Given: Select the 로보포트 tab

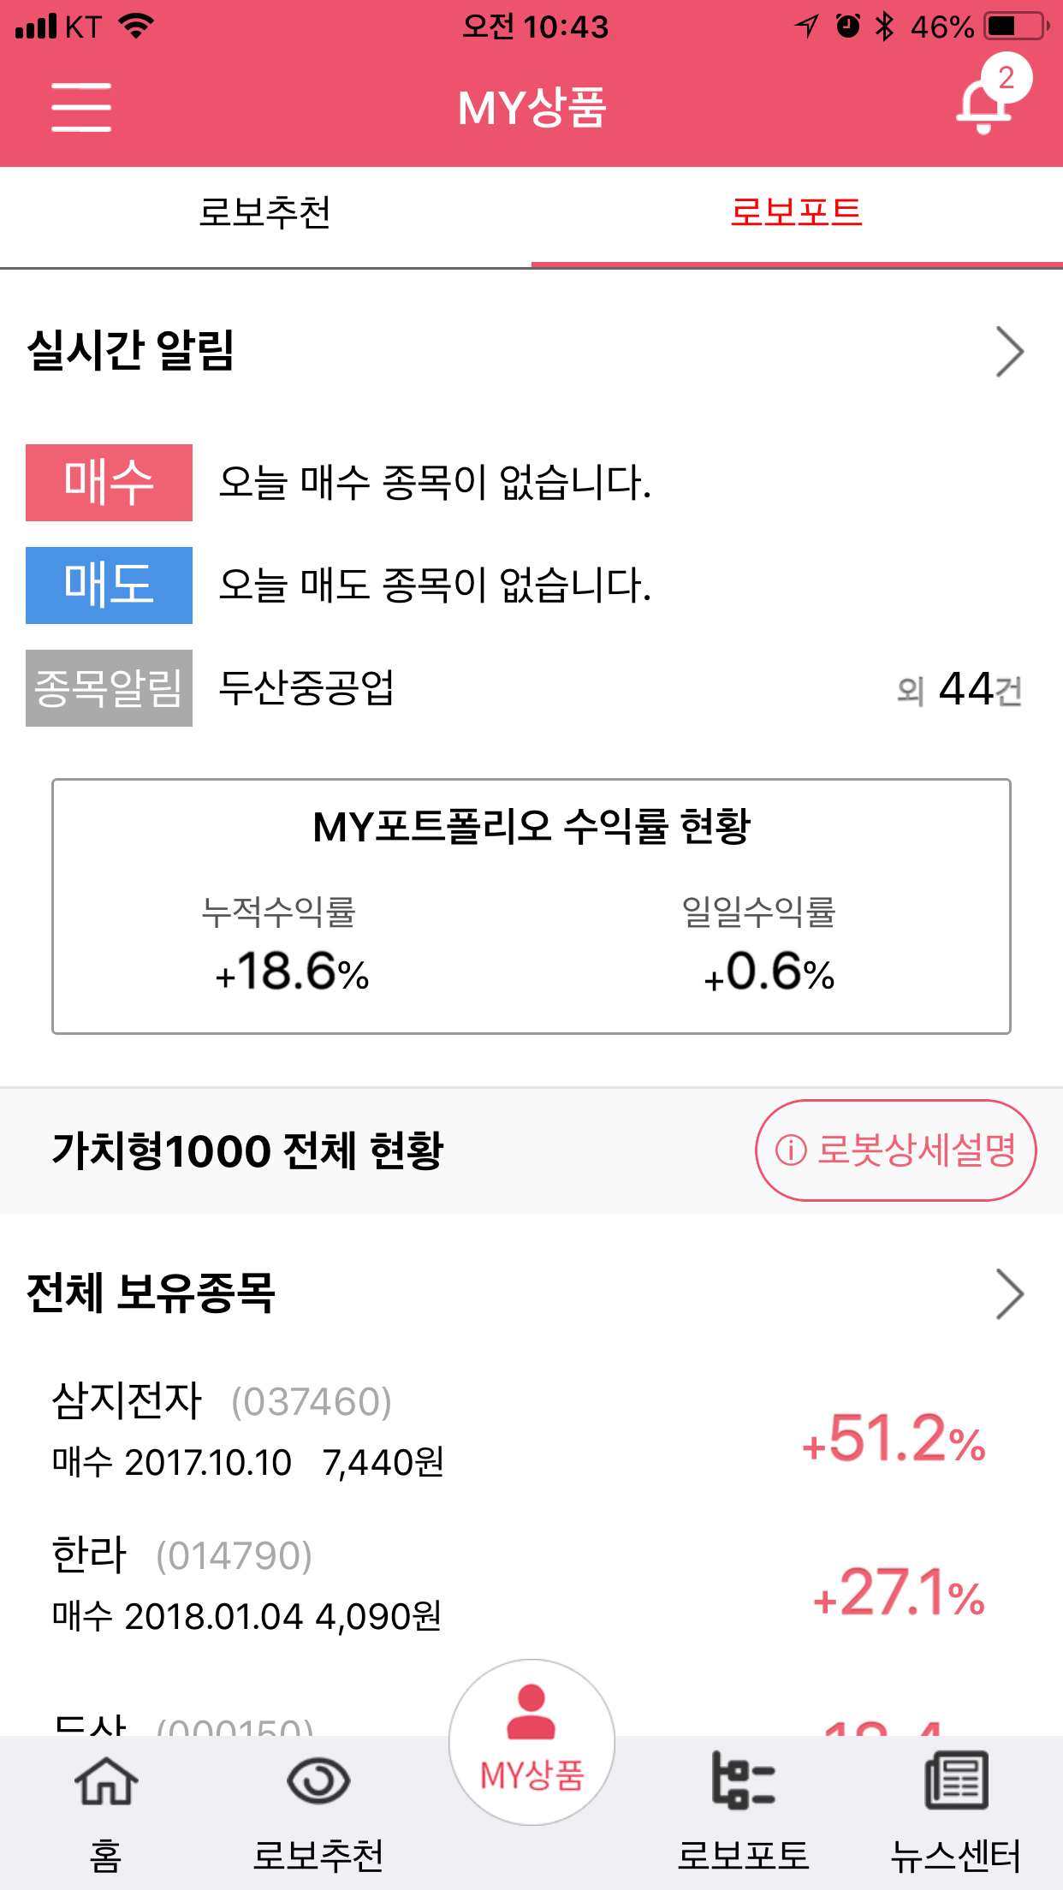Looking at the screenshot, I should pyautogui.click(x=796, y=213).
